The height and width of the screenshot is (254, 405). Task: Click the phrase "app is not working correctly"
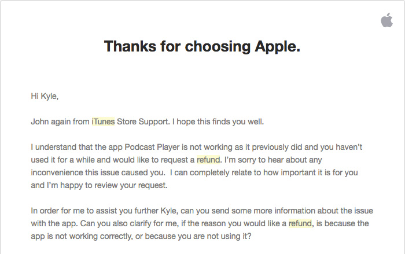coord(81,235)
